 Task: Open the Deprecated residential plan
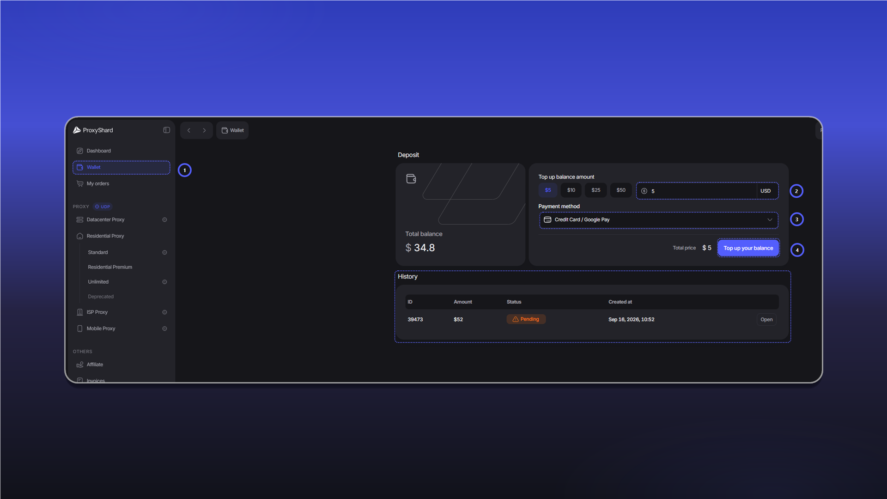click(x=101, y=297)
